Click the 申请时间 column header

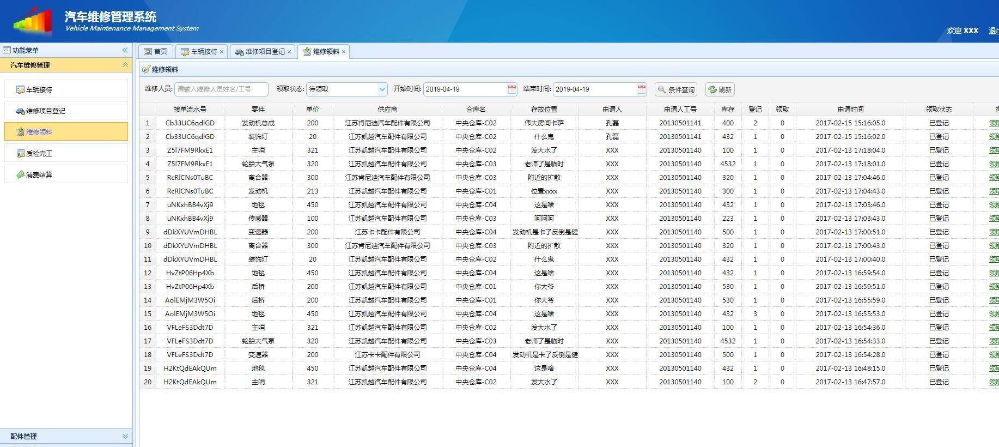850,109
